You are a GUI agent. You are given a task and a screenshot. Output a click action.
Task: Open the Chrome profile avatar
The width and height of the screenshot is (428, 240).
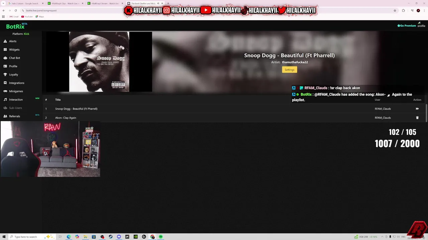(x=418, y=10)
